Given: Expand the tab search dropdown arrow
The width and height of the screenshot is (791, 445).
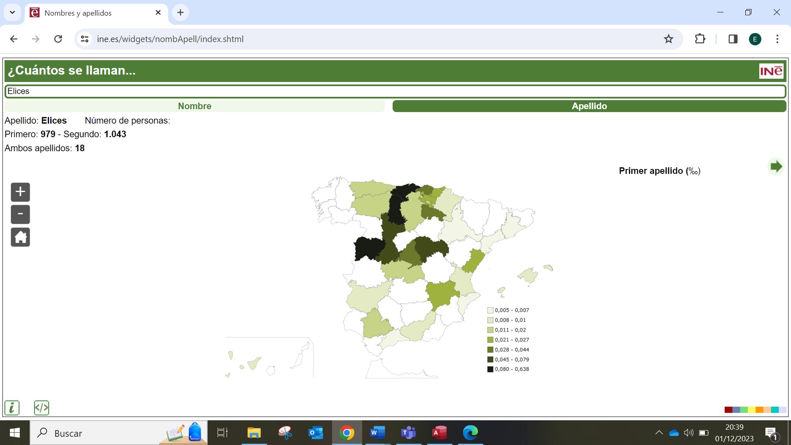Looking at the screenshot, I should (x=12, y=12).
